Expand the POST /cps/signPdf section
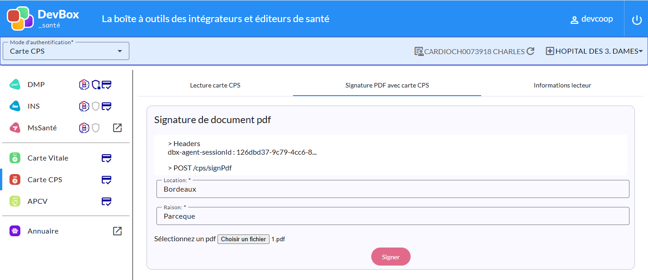The width and height of the screenshot is (648, 280). click(x=203, y=168)
